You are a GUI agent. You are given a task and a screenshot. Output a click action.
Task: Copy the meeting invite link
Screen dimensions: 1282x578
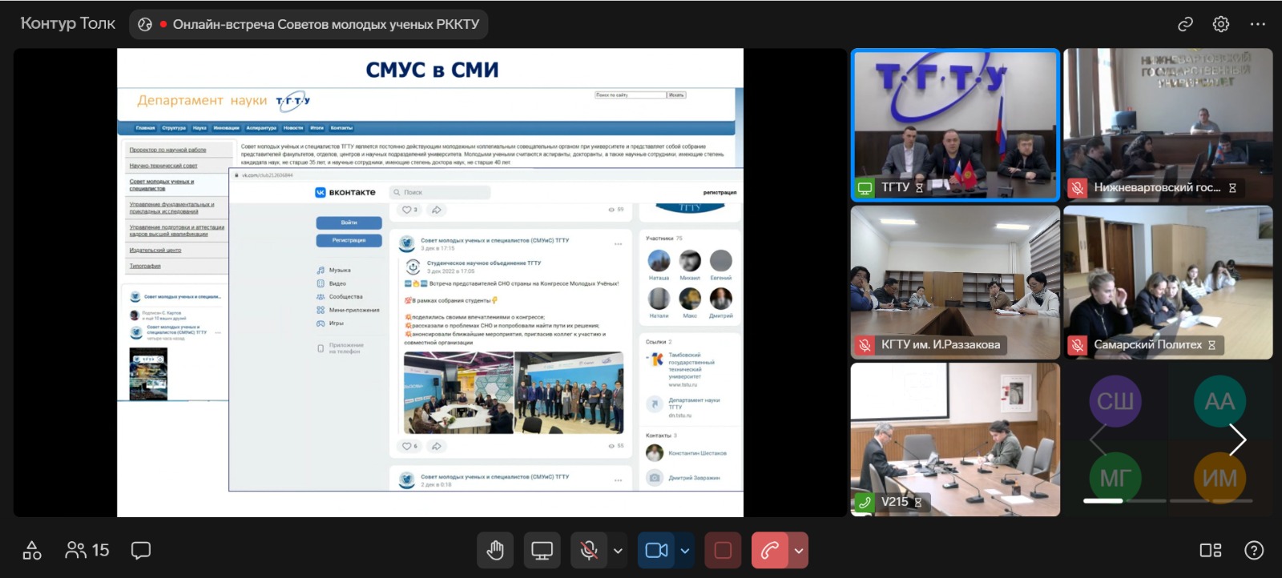(x=1185, y=24)
